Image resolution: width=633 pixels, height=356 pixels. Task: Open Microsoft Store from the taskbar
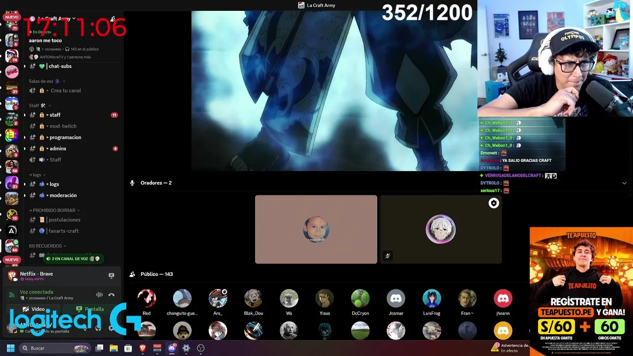point(128,348)
